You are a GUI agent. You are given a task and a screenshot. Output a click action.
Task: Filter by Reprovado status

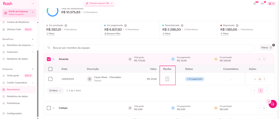224,33
